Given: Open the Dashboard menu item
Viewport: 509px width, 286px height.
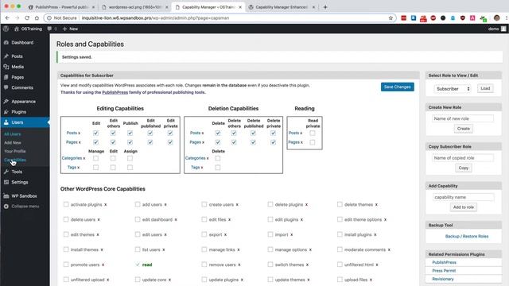Looking at the screenshot, I should tap(22, 42).
